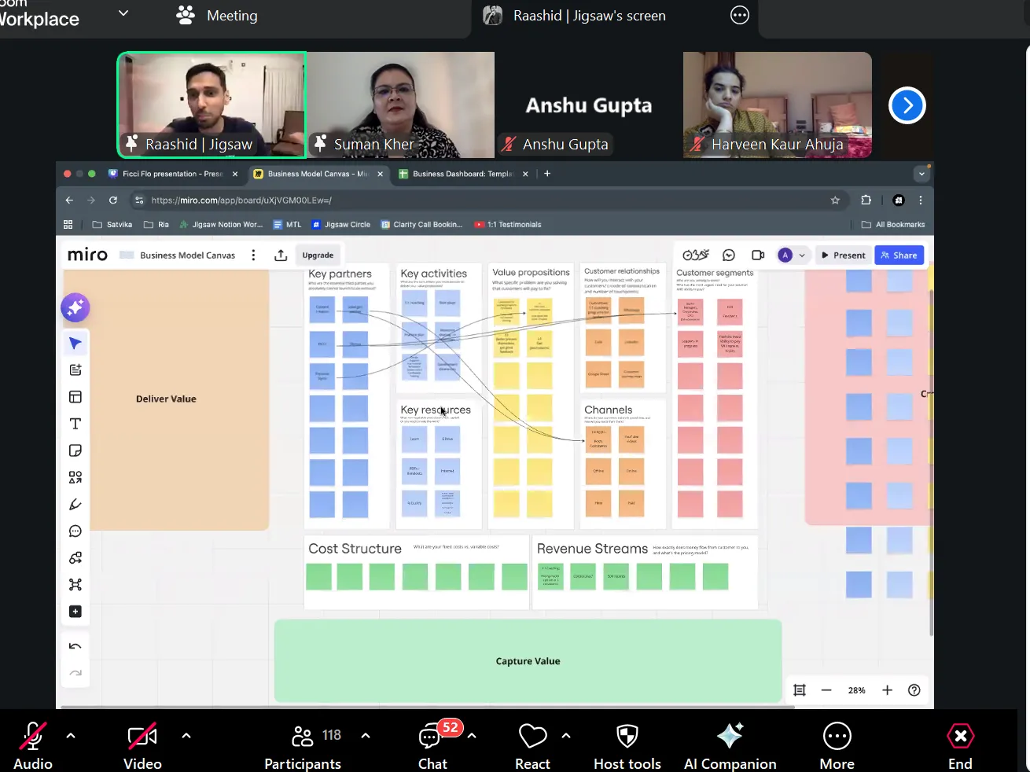Expand video options arrow next to Video
Viewport: 1030px width, 772px height.
click(186, 736)
